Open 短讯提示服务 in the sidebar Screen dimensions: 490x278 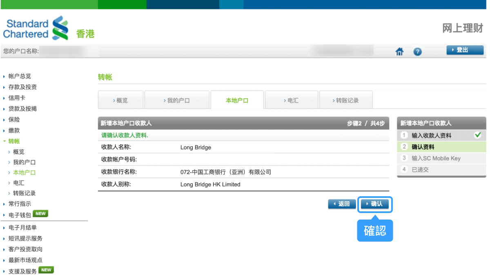[25, 238]
